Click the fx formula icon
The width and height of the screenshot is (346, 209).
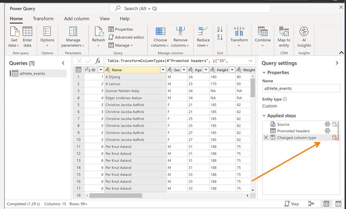click(98, 61)
